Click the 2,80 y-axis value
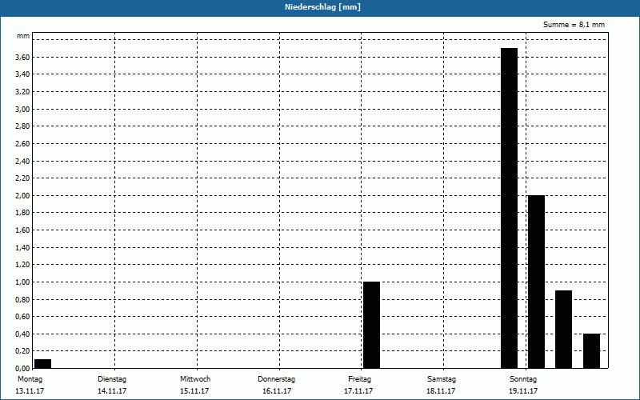This screenshot has width=640, height=400. coord(22,126)
